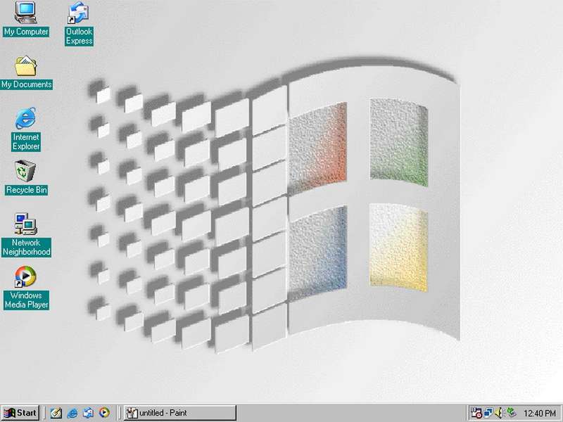Click the green hardware tray icon
The width and height of the screenshot is (563, 422).
tap(511, 413)
